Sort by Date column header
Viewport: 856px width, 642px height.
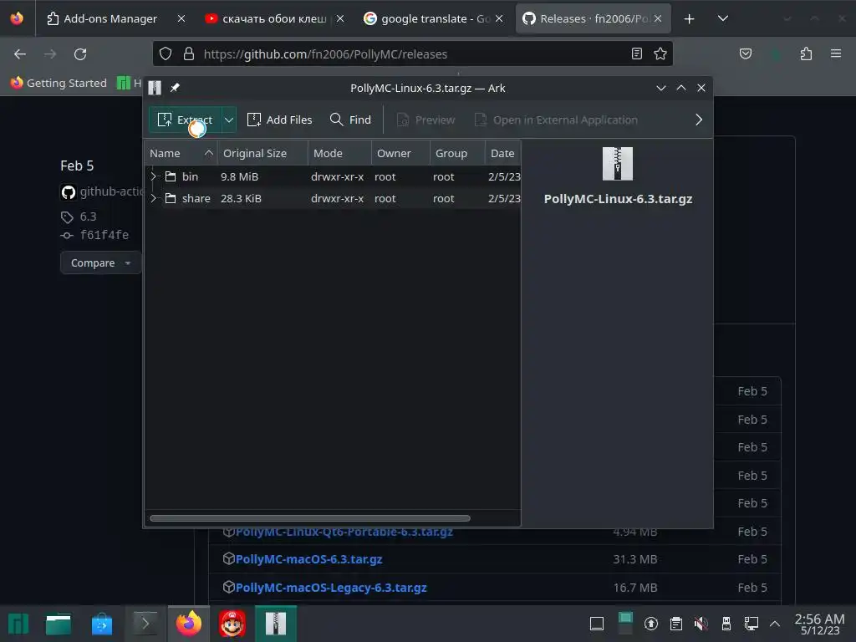click(502, 154)
